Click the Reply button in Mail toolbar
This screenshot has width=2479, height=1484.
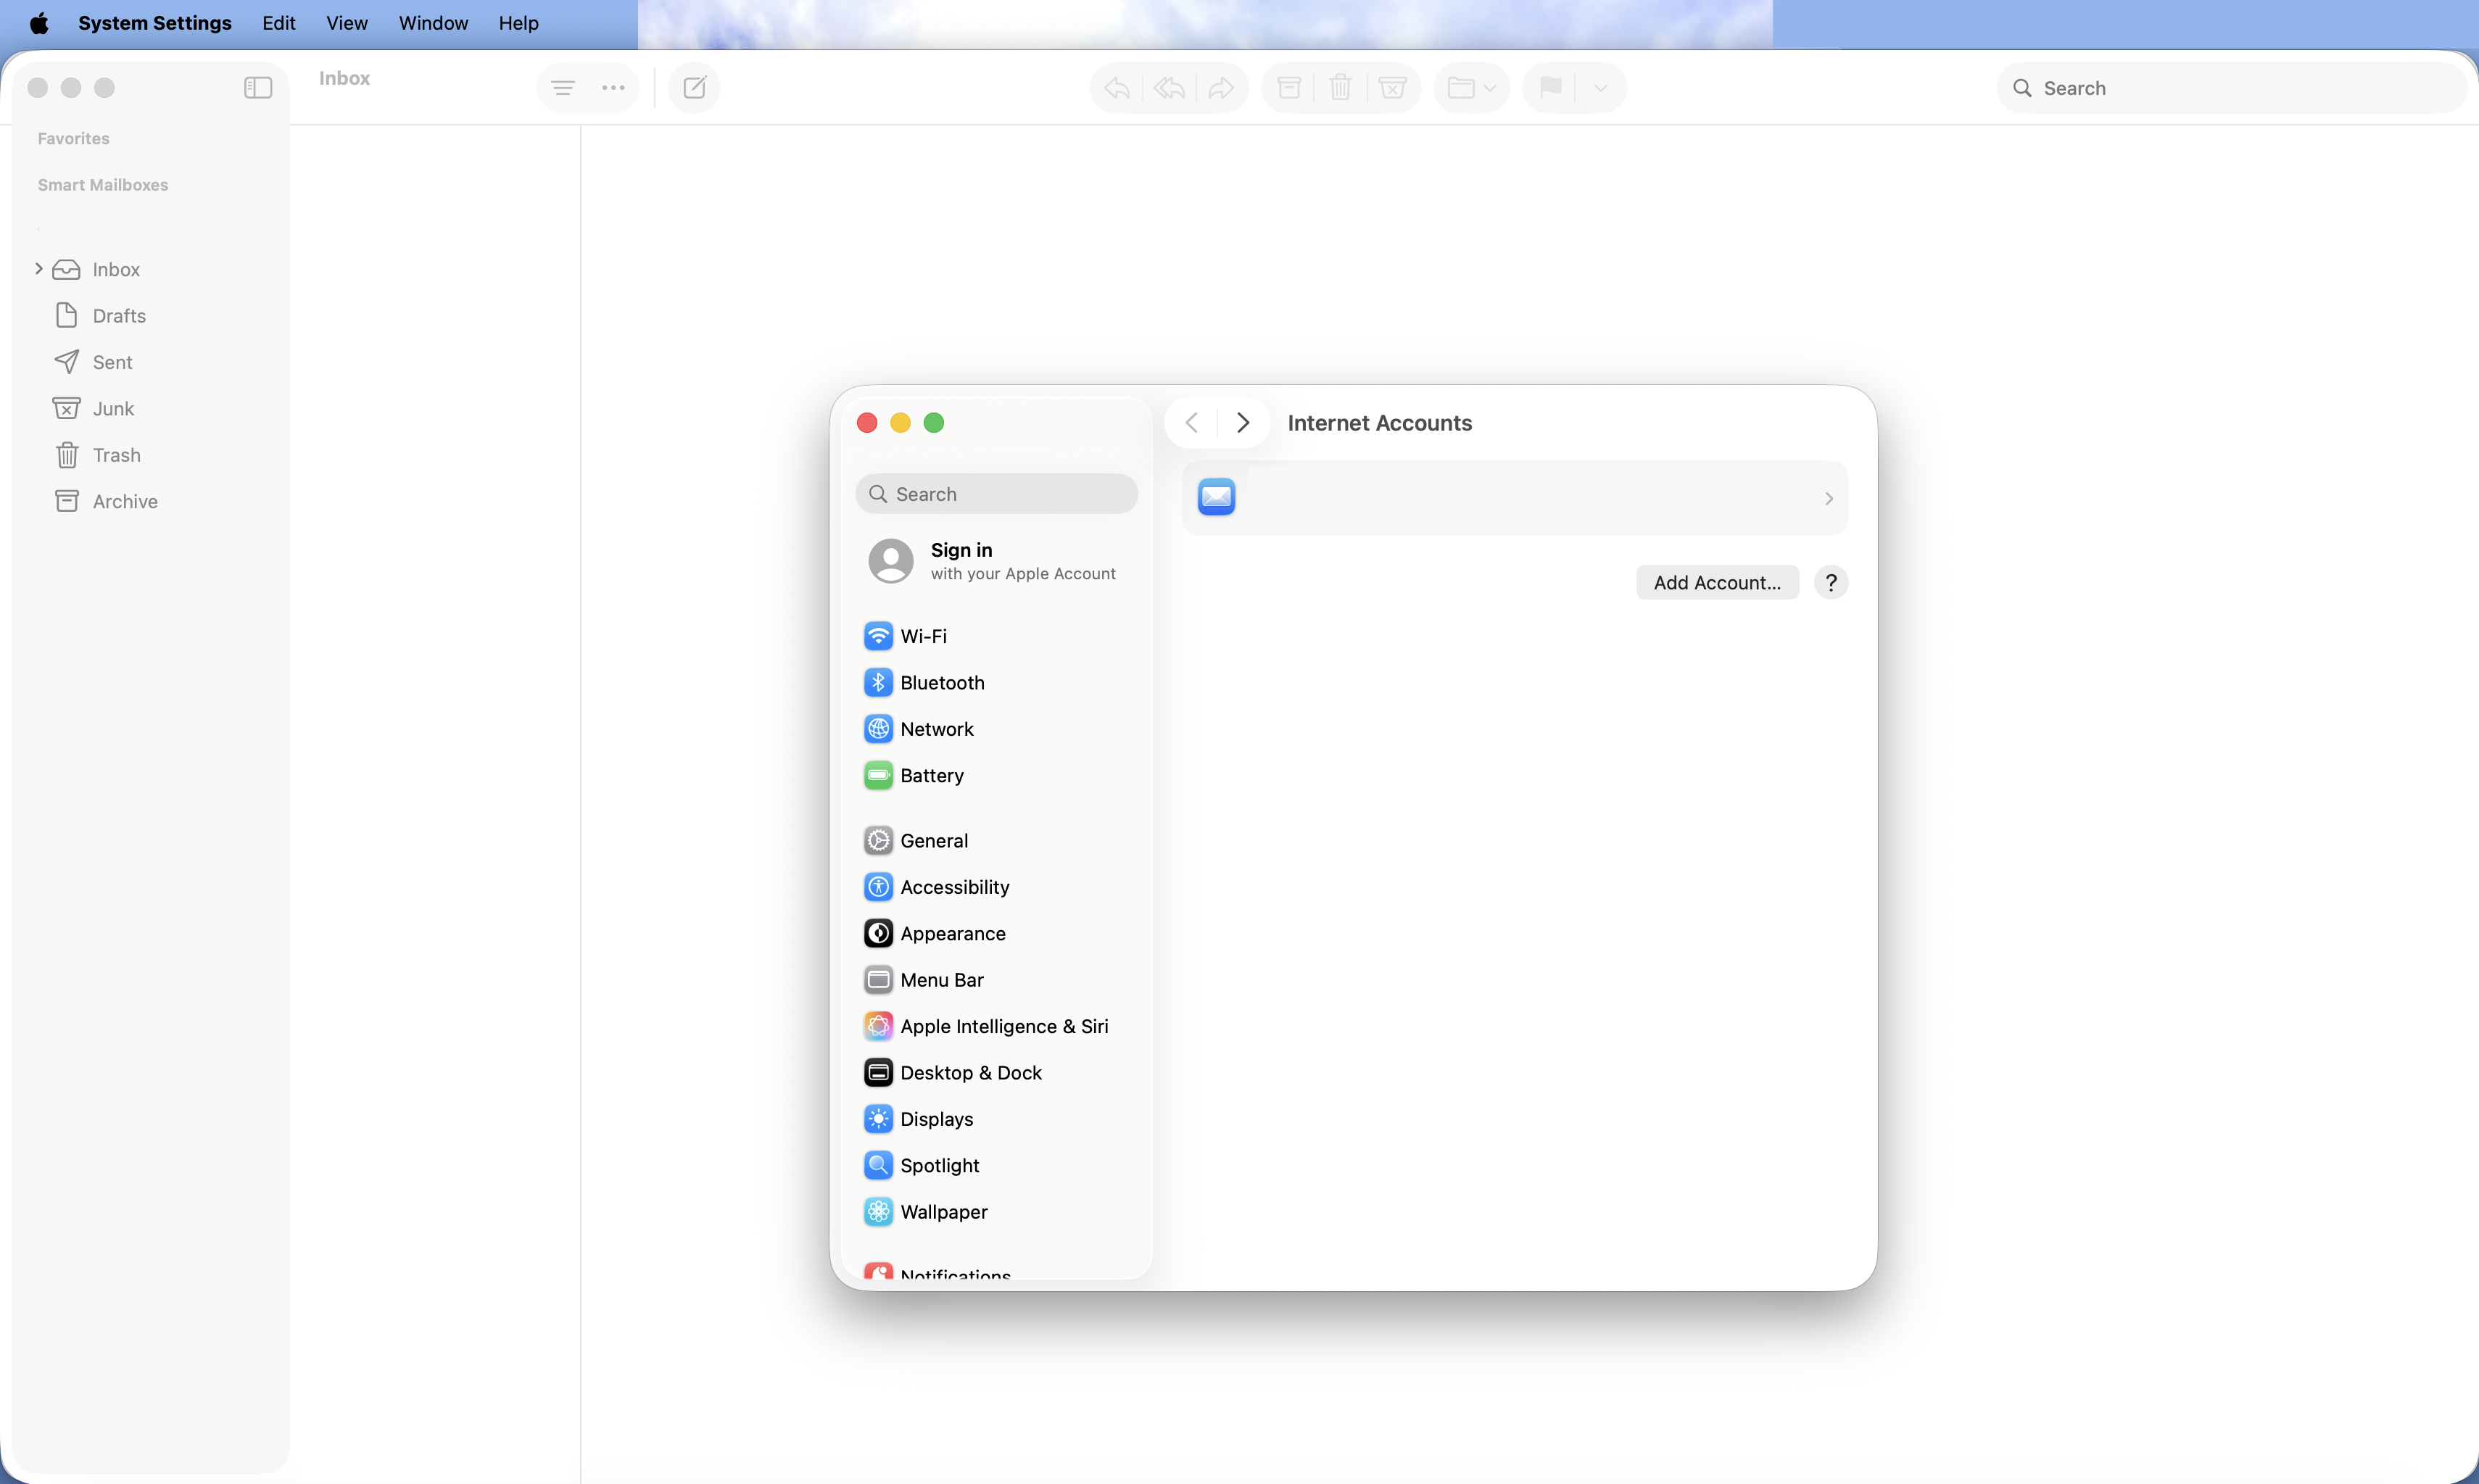pyautogui.click(x=1117, y=88)
